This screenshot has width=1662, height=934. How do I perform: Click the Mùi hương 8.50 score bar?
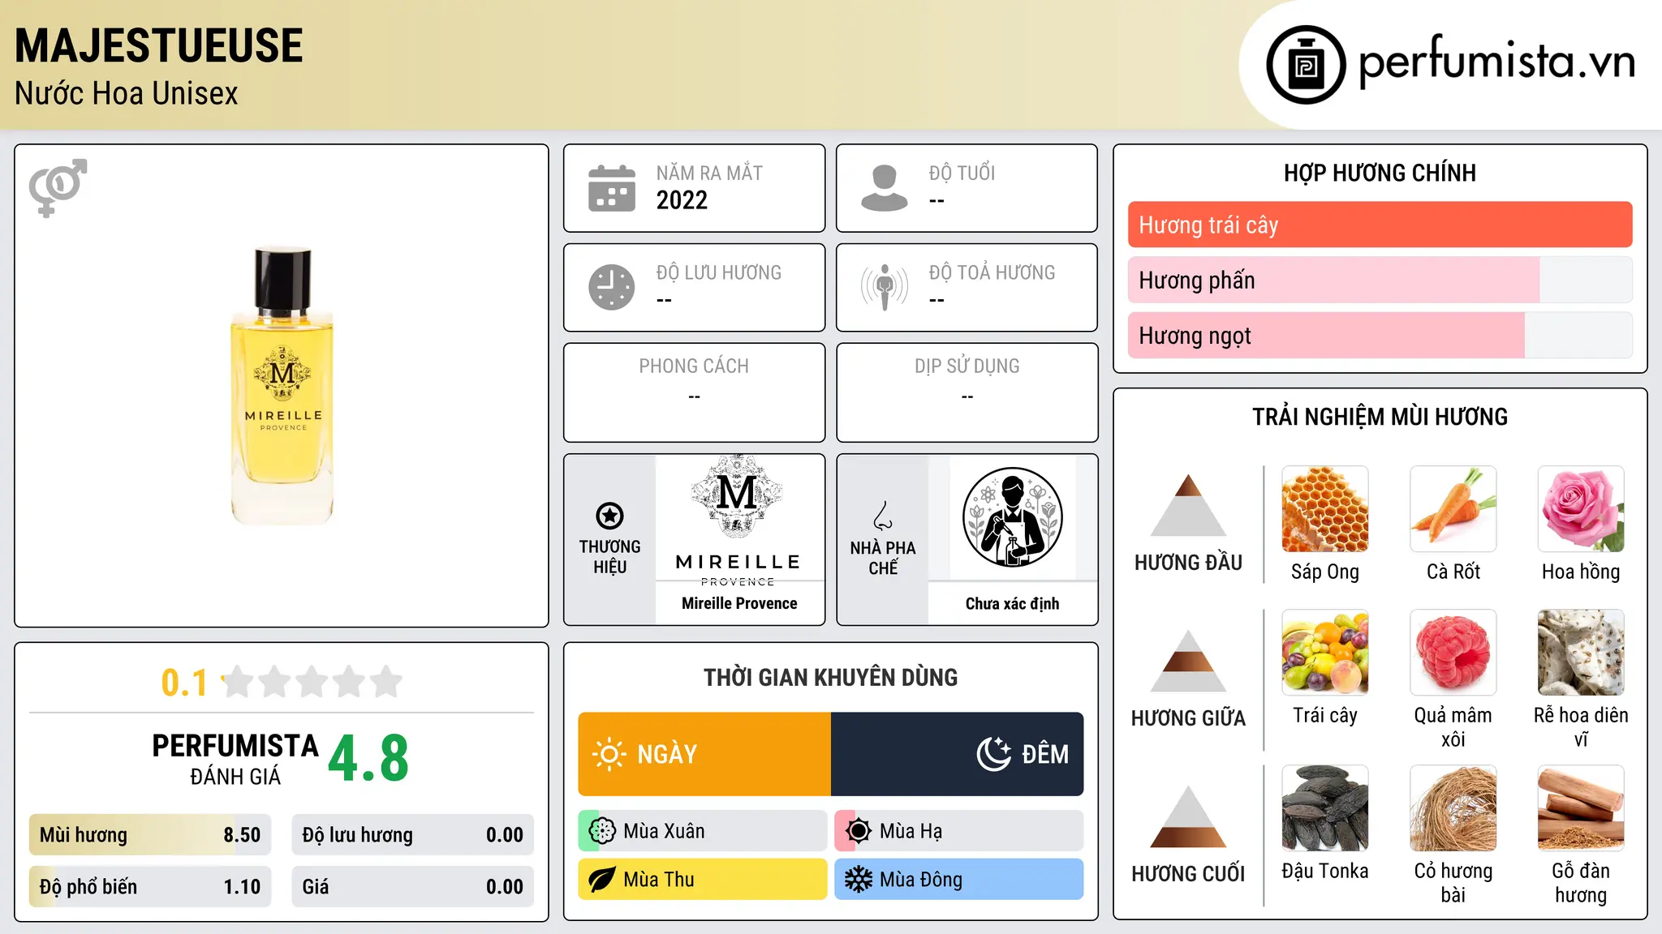coord(150,835)
